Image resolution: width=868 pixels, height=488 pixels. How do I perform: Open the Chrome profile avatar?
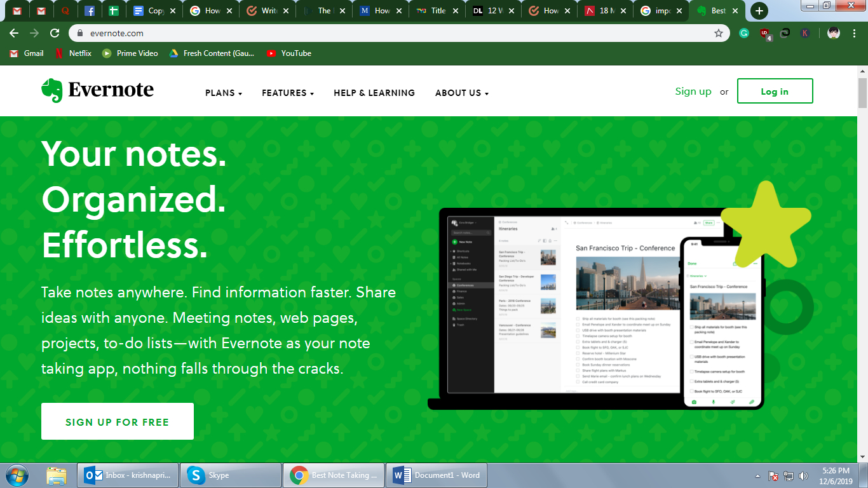[x=834, y=33]
